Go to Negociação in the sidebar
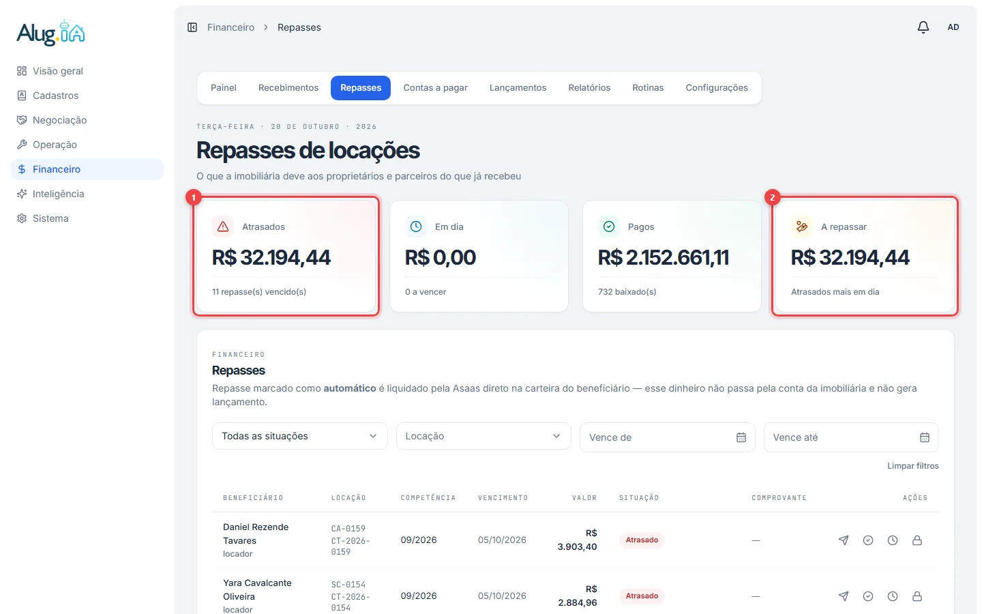The height and width of the screenshot is (614, 982). click(x=87, y=120)
